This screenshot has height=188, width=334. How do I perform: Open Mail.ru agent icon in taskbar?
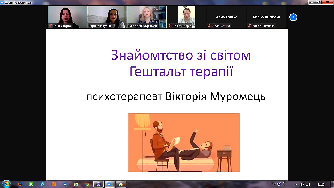point(42,184)
